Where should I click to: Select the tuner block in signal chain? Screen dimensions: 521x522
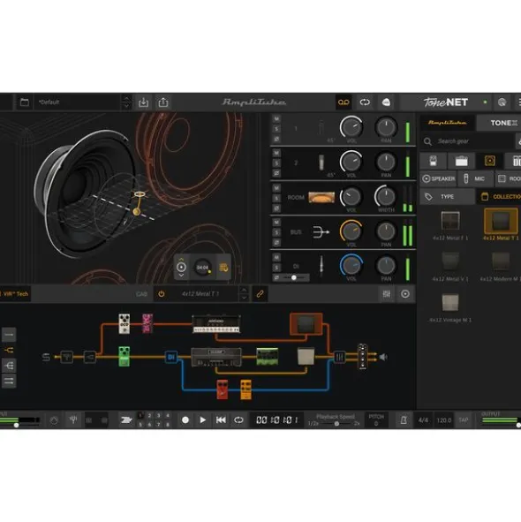[67, 357]
